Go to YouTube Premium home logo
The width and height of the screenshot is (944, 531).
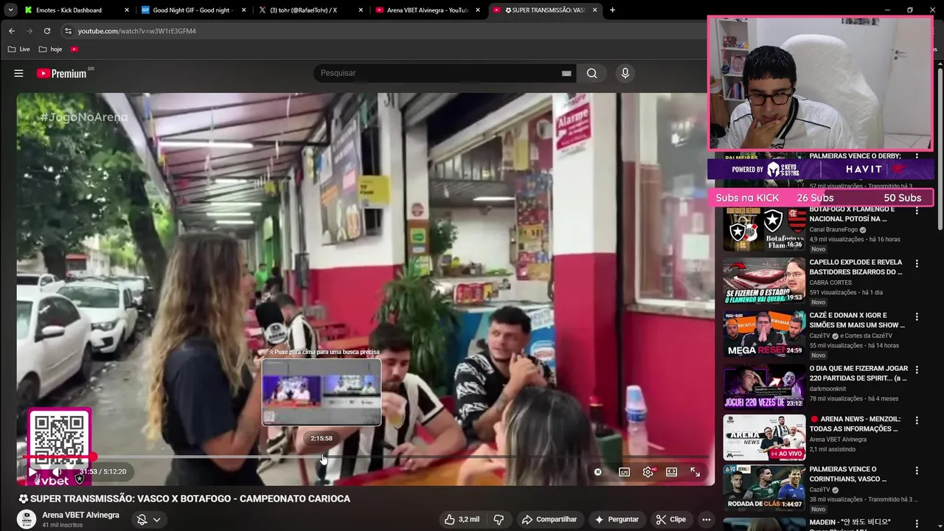62,73
